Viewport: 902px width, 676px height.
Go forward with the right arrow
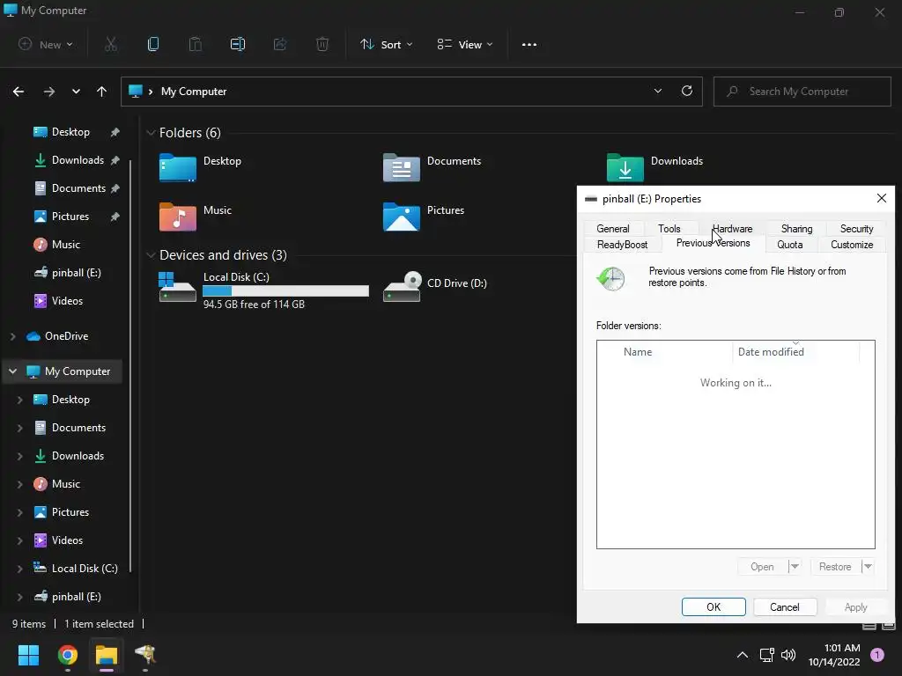pyautogui.click(x=49, y=92)
